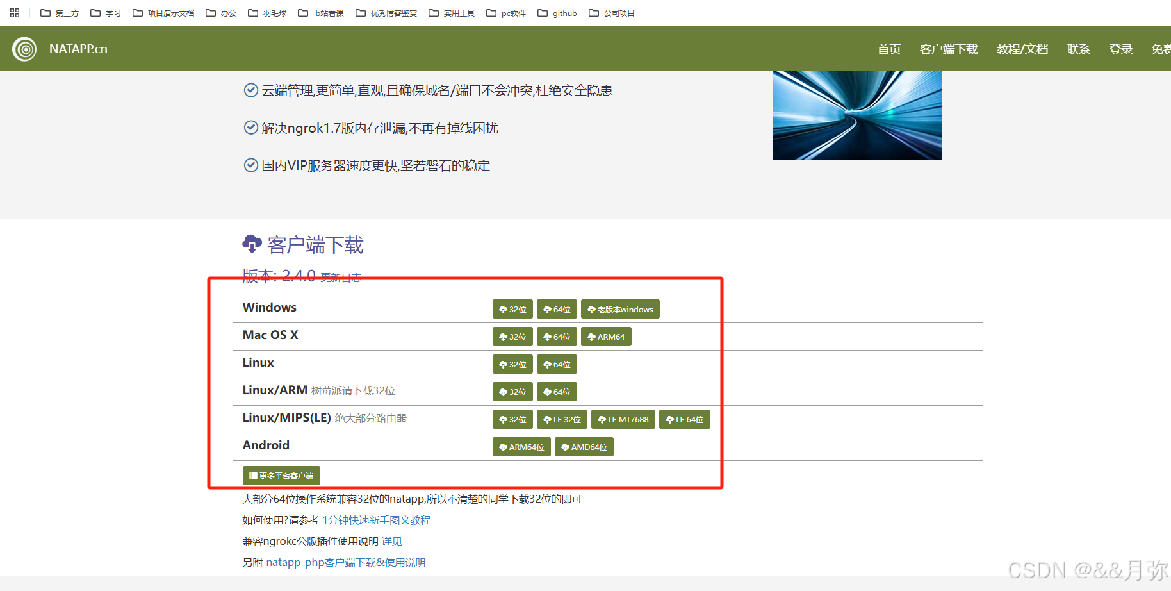Image resolution: width=1171 pixels, height=591 pixels.
Task: Click the Linux/MIPS(LE) row label
Action: (x=287, y=417)
